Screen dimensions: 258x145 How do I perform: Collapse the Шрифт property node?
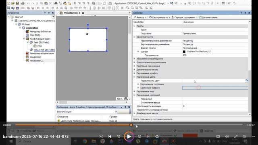138,52
